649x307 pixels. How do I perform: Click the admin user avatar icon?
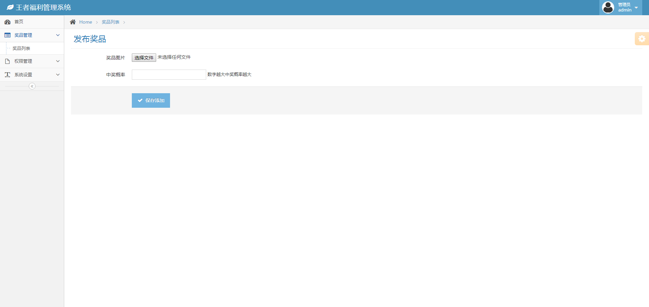click(x=608, y=7)
